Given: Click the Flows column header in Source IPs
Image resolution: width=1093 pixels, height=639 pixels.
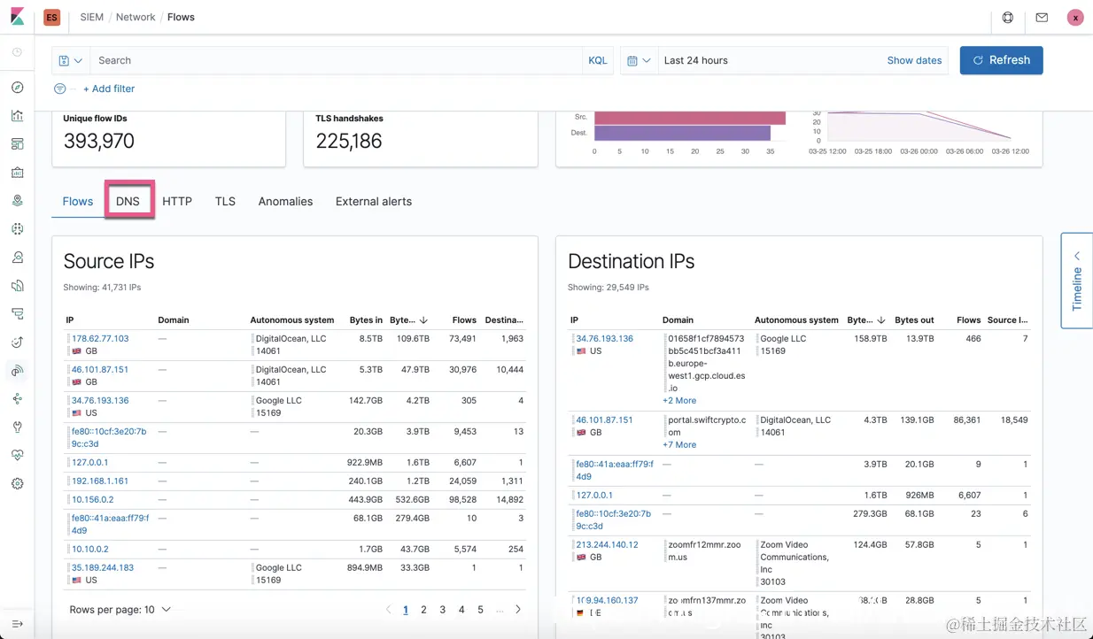Looking at the screenshot, I should [464, 320].
